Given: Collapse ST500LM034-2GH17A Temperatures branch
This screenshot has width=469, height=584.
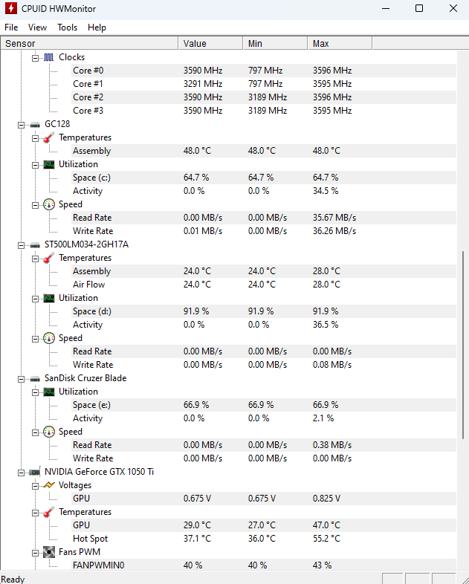Looking at the screenshot, I should point(35,259).
